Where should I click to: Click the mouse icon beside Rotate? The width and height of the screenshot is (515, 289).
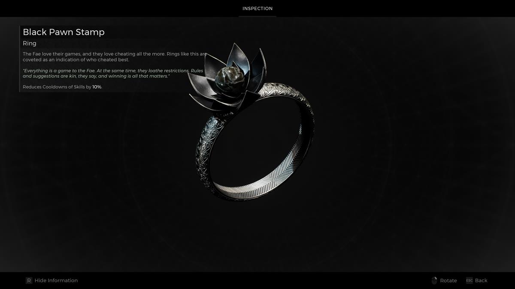tap(434, 280)
